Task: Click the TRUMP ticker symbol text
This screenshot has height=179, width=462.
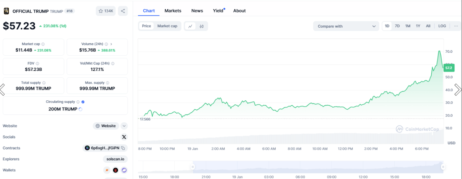Action: pos(56,11)
